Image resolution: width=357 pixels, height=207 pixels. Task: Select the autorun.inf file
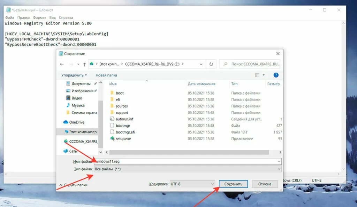(124, 119)
